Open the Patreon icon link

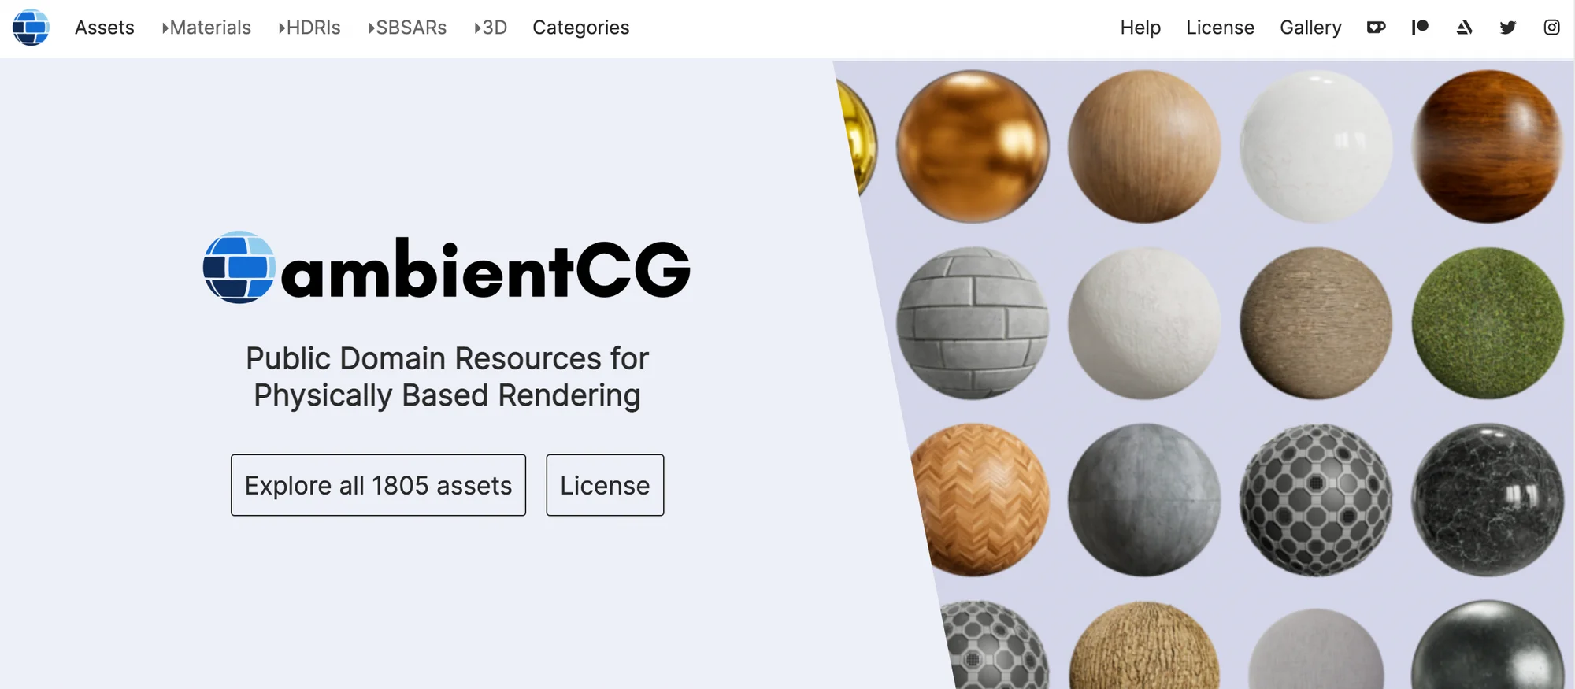(1420, 28)
